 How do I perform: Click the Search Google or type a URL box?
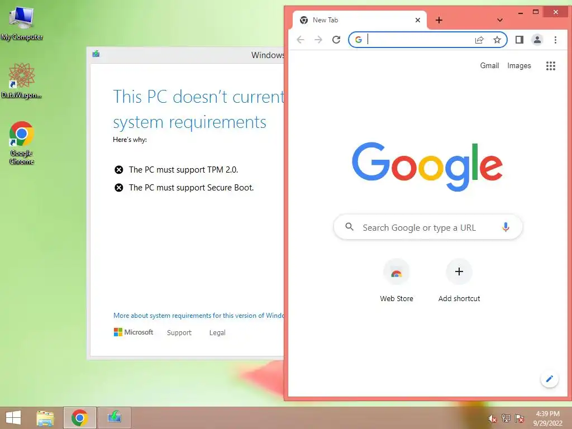tap(428, 227)
